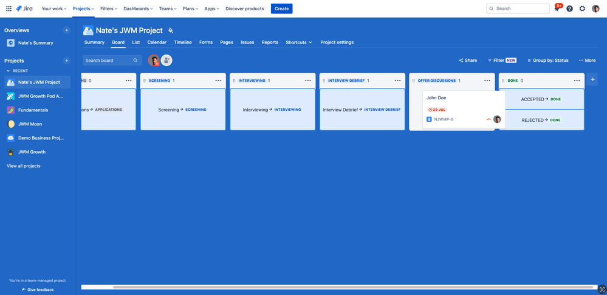Click the card priority arrow icon
This screenshot has height=295, width=607.
489,119
